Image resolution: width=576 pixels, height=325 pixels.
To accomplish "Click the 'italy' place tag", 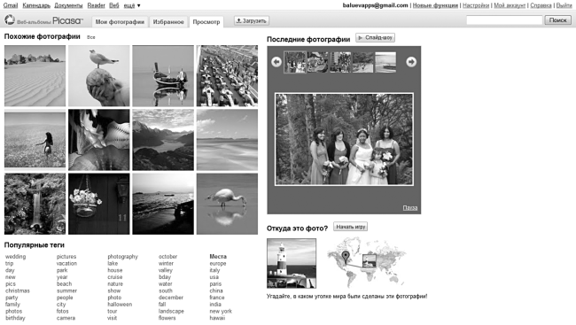I will [x=214, y=270].
